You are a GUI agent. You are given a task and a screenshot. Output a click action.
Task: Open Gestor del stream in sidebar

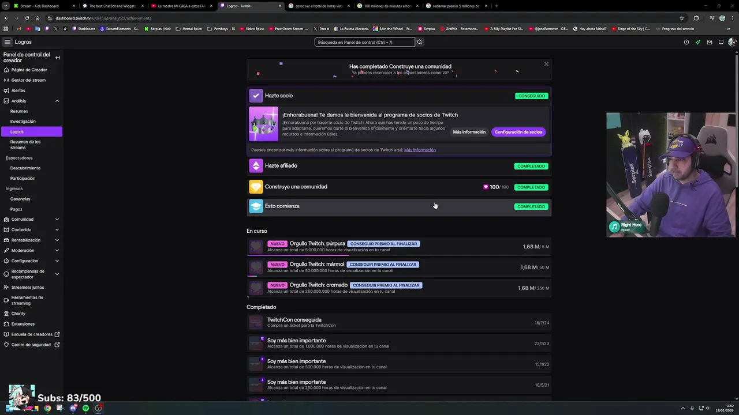[x=32, y=80]
